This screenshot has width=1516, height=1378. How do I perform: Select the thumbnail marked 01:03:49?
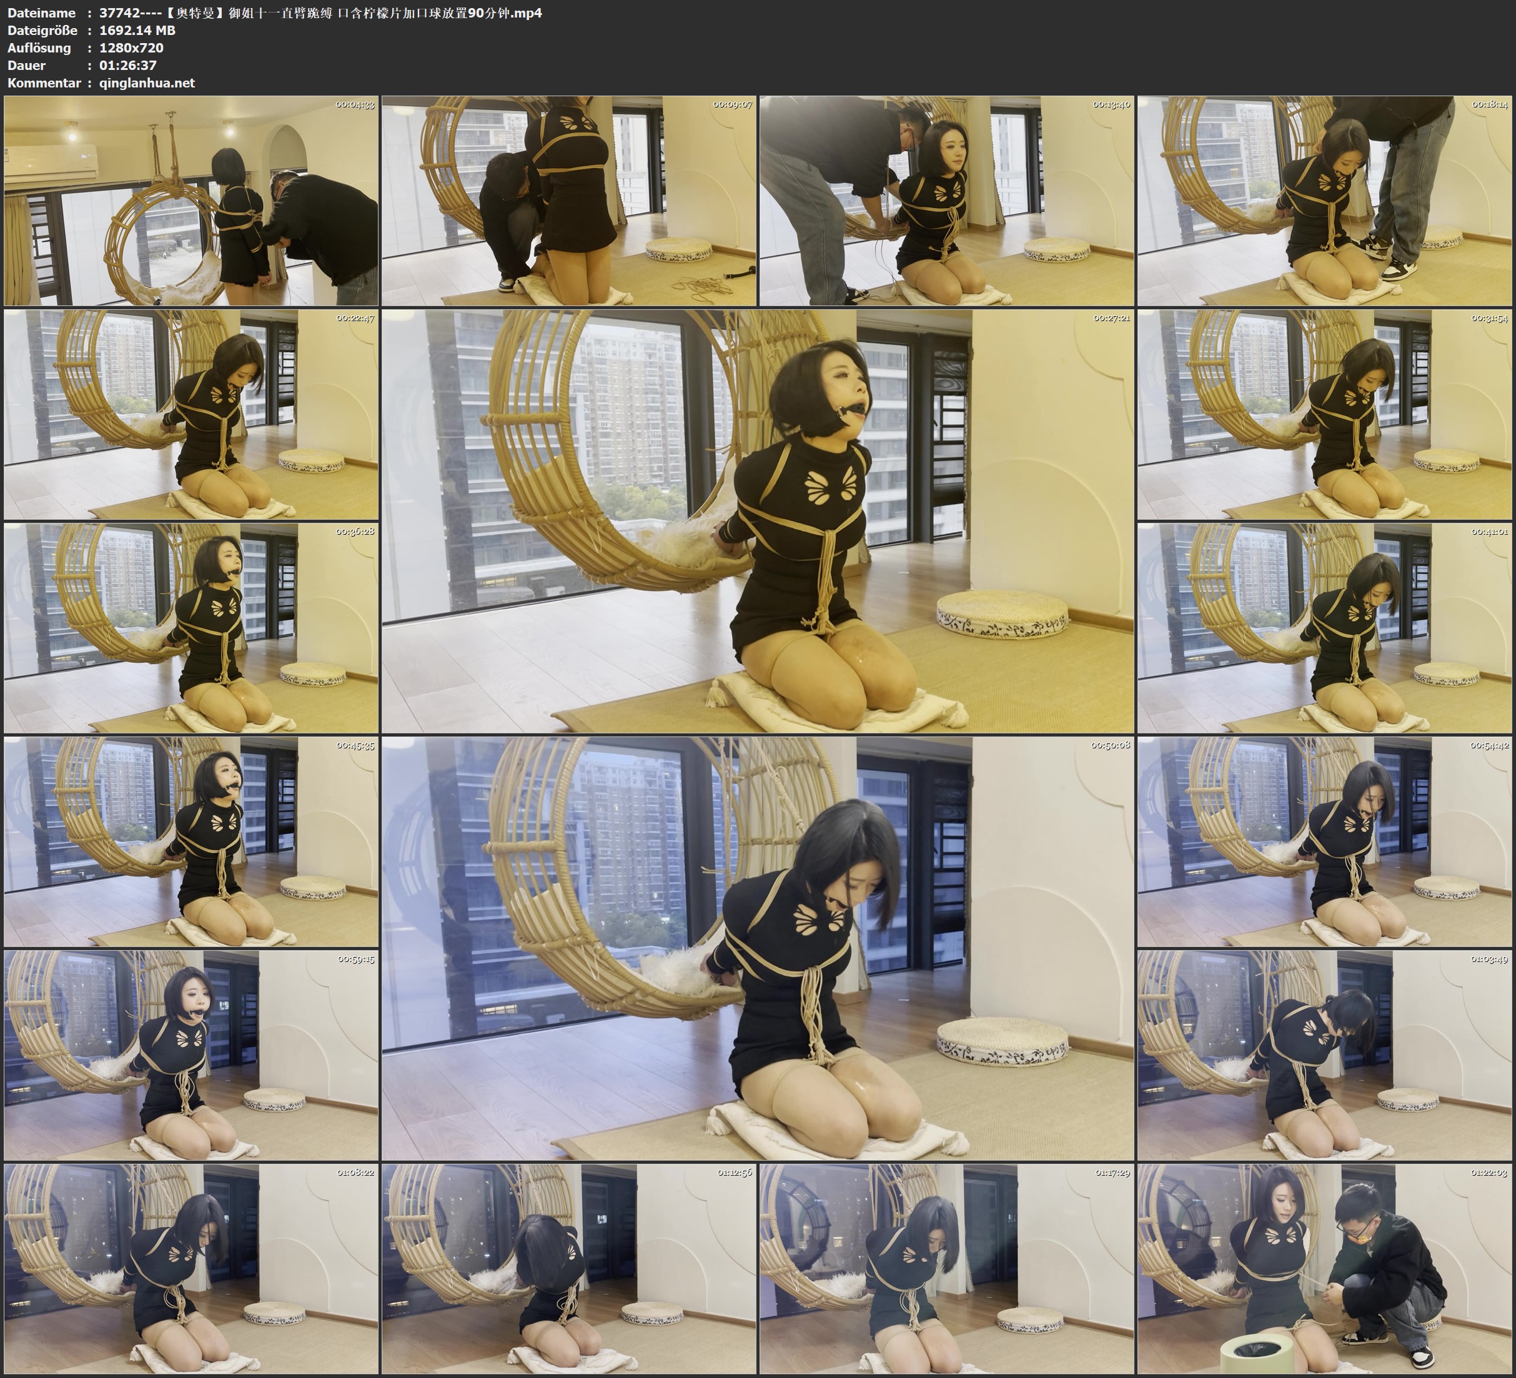pyautogui.click(x=1324, y=1055)
